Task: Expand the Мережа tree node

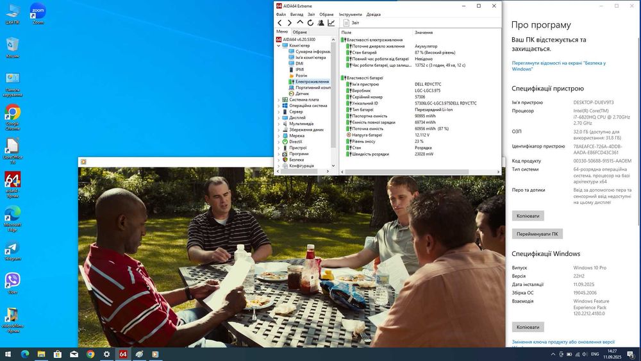Action: click(x=278, y=136)
